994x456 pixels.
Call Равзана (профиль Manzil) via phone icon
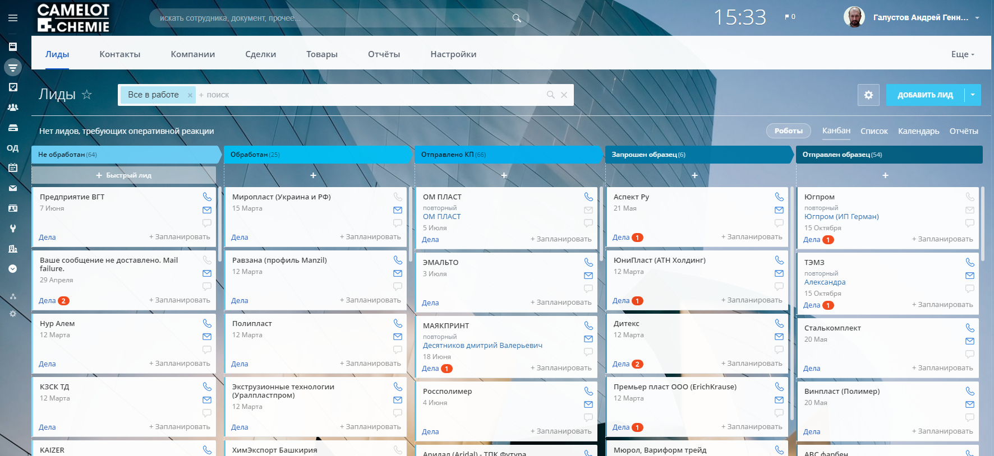coord(398,260)
